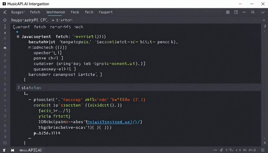Click the 'Mno: APILAI' status bar label
The height and width of the screenshot is (153, 268).
(31, 150)
